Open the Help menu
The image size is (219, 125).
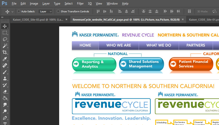point(125,4)
